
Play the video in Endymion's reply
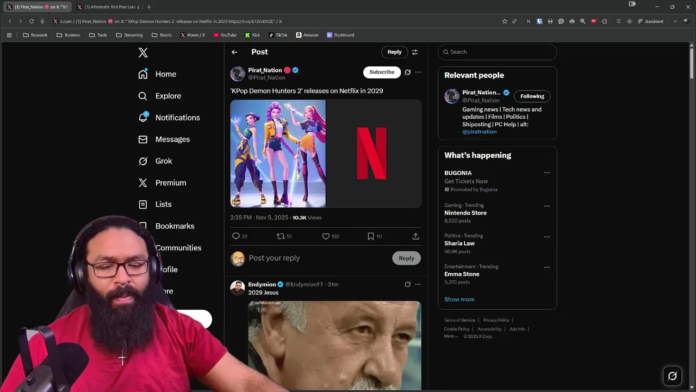click(334, 346)
